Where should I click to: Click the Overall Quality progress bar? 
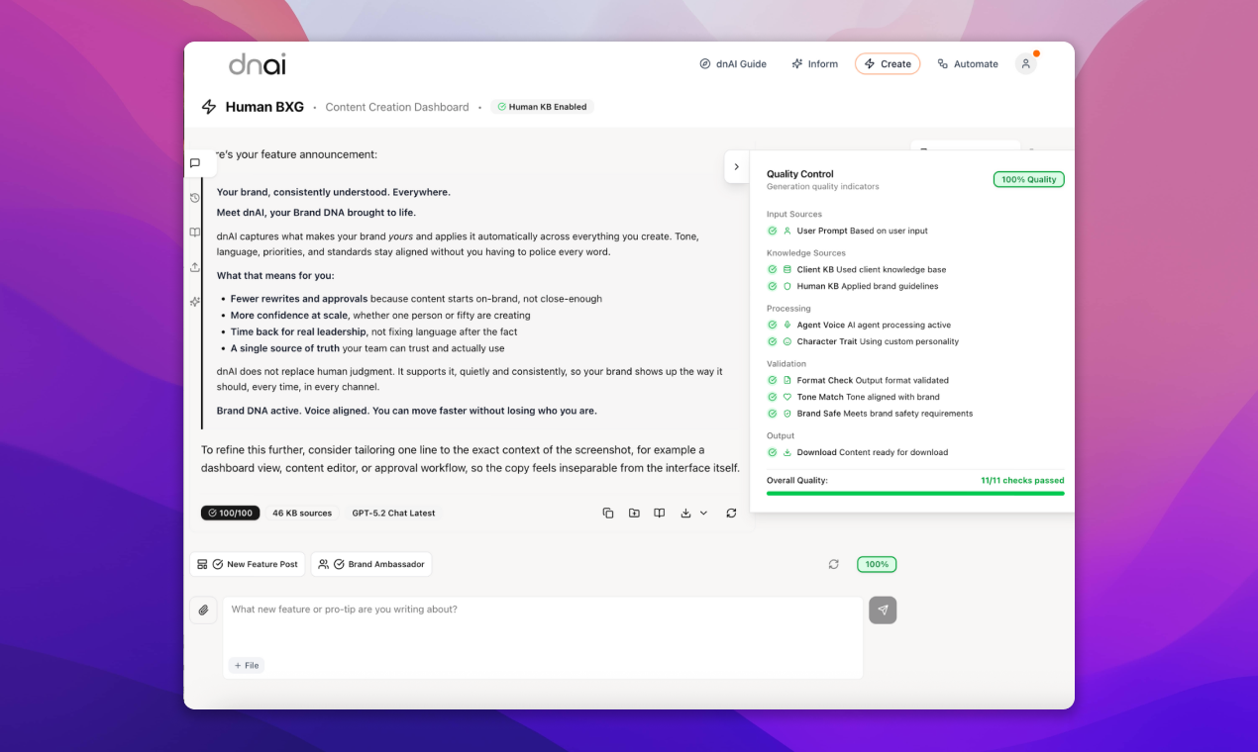pyautogui.click(x=914, y=493)
